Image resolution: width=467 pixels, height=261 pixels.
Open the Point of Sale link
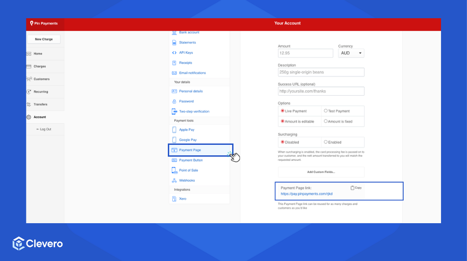tap(188, 170)
